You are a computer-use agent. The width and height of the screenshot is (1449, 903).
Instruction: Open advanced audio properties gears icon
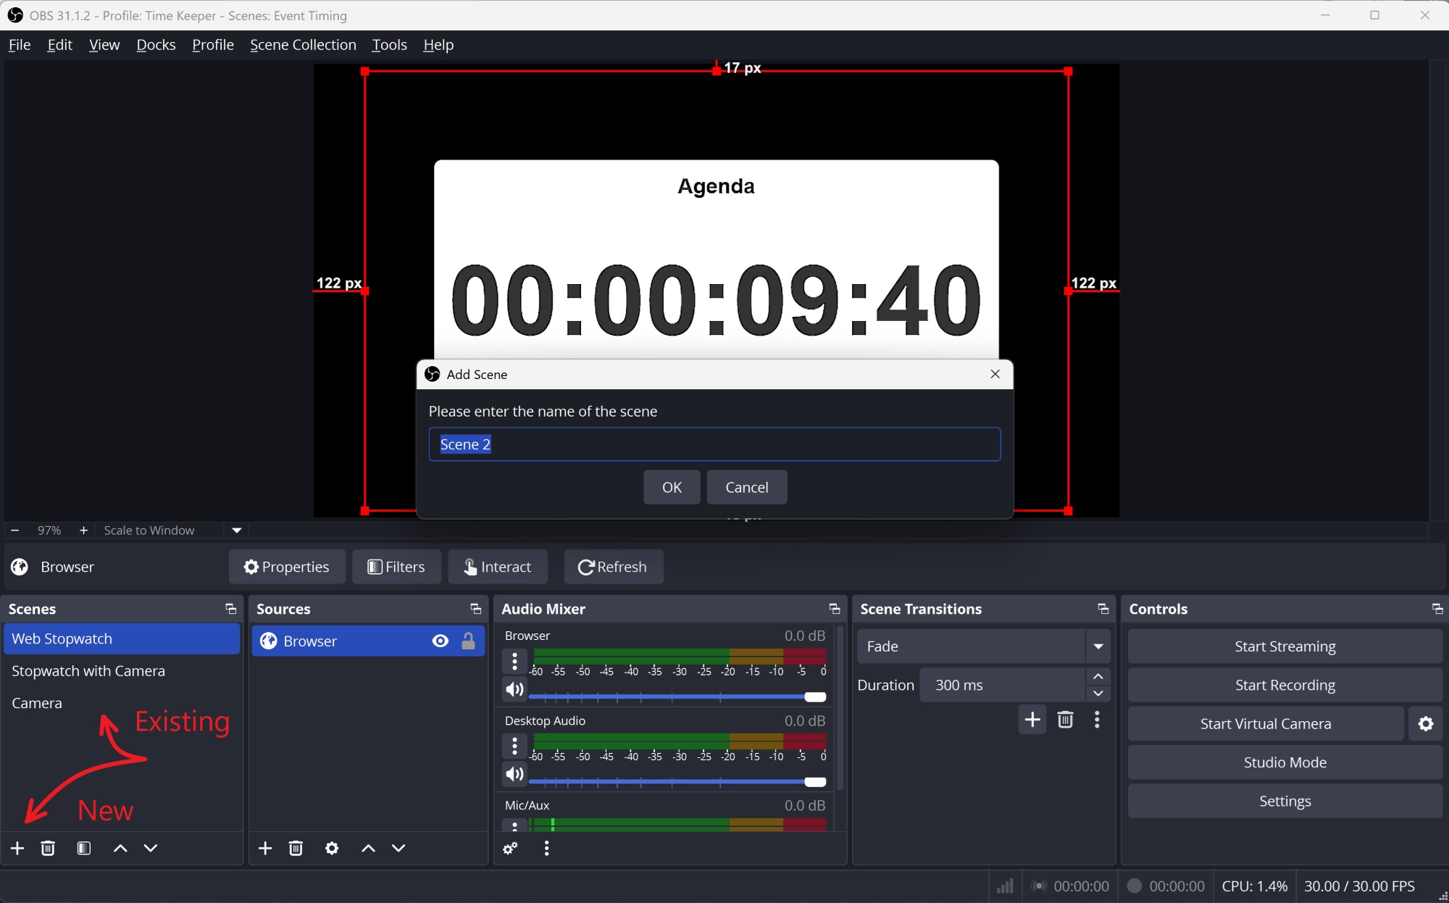click(511, 848)
